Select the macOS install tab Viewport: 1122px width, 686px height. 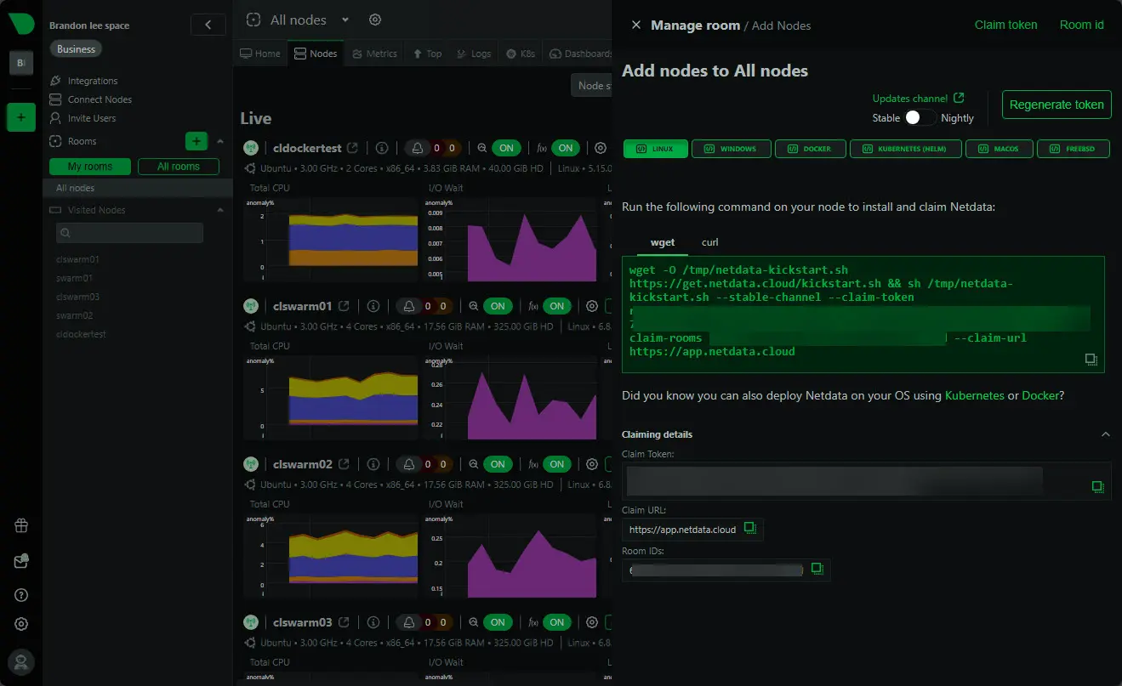coord(999,149)
